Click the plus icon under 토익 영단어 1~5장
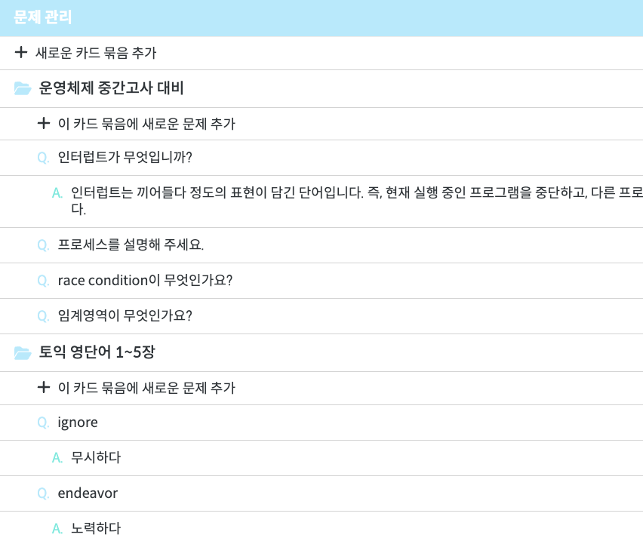The height and width of the screenshot is (544, 643). click(x=44, y=388)
